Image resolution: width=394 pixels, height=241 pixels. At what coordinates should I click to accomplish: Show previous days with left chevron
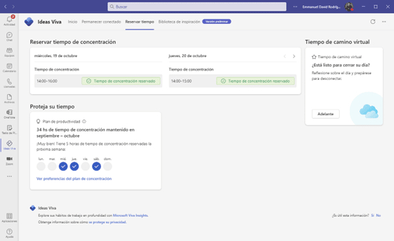click(x=285, y=56)
